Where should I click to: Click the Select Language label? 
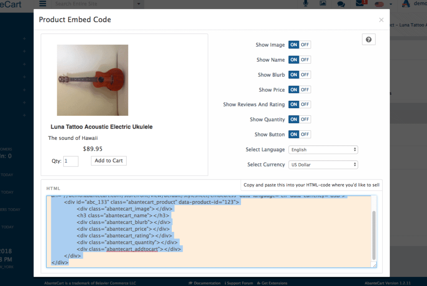click(265, 149)
